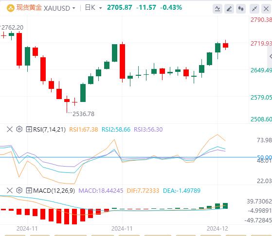The height and width of the screenshot is (236, 272).
Task: Click the DIF:7.72333 value
Action: (x=143, y=191)
